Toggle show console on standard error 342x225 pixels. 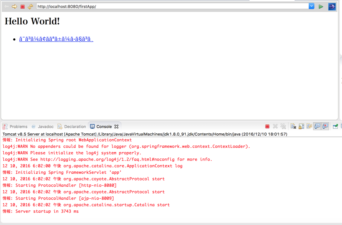click(x=325, y=126)
